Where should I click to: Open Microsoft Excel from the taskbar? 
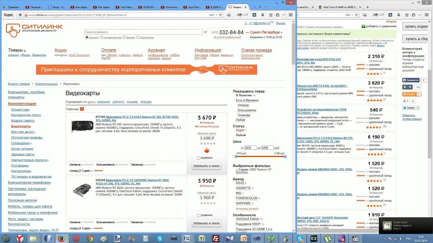click(201, 238)
